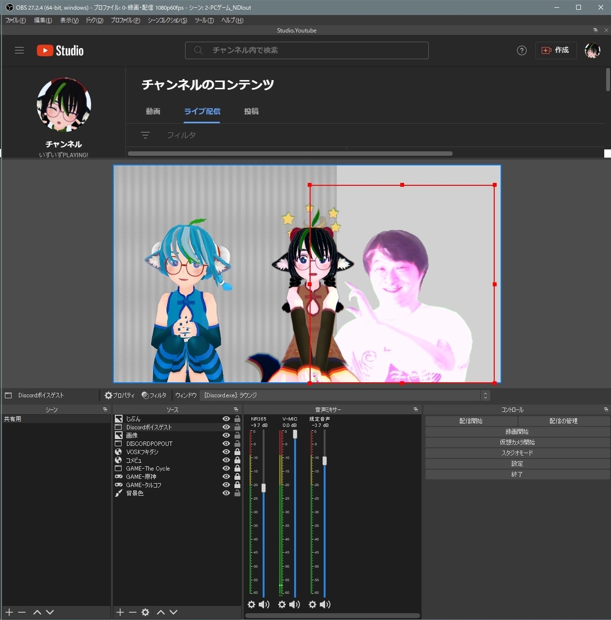Screen dimensions: 611x620
Task: Unlock the コメビュ source lock
Action: (237, 460)
